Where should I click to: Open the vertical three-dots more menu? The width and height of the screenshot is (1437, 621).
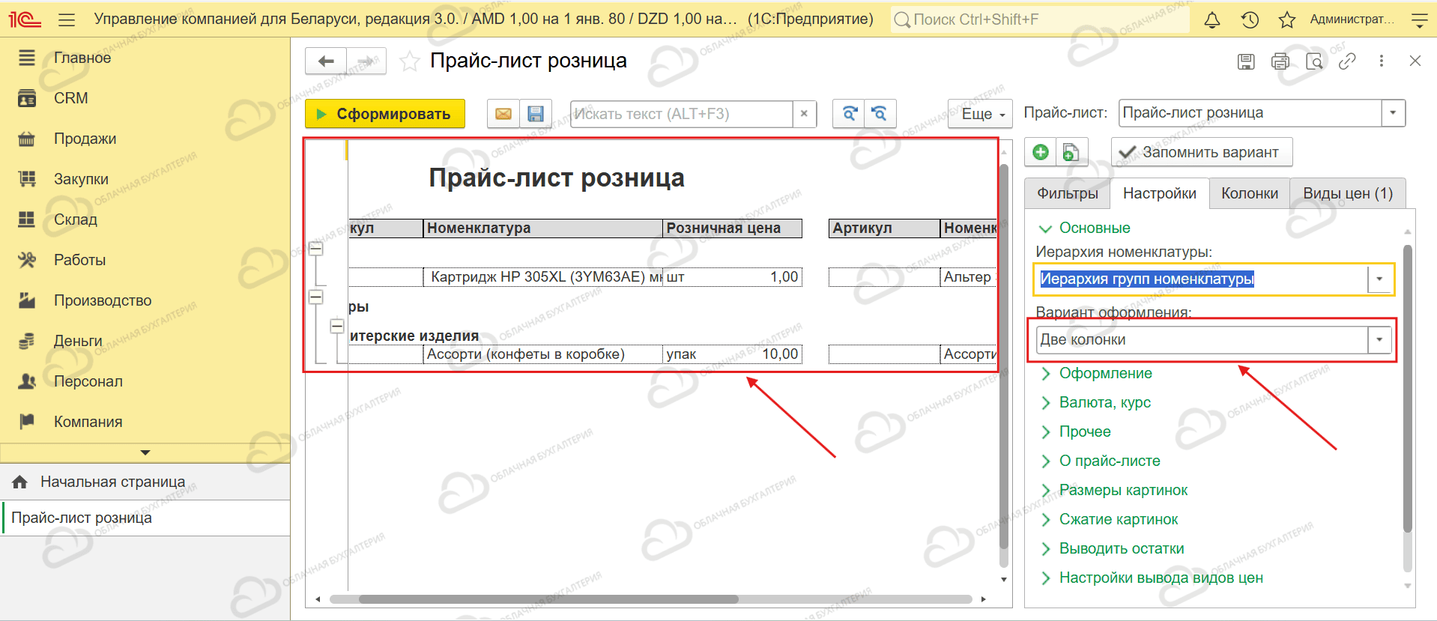tap(1382, 61)
